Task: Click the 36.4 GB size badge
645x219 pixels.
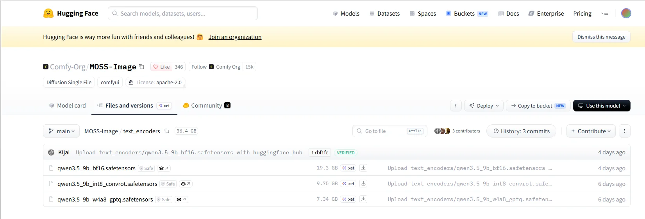Action: coord(186,131)
